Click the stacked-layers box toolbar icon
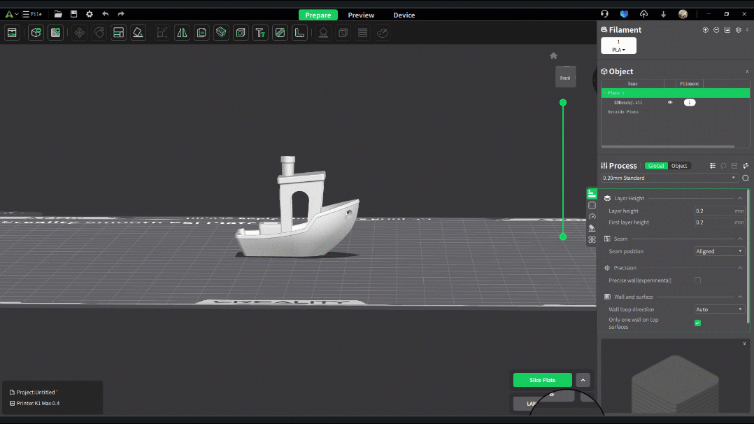 pos(221,33)
